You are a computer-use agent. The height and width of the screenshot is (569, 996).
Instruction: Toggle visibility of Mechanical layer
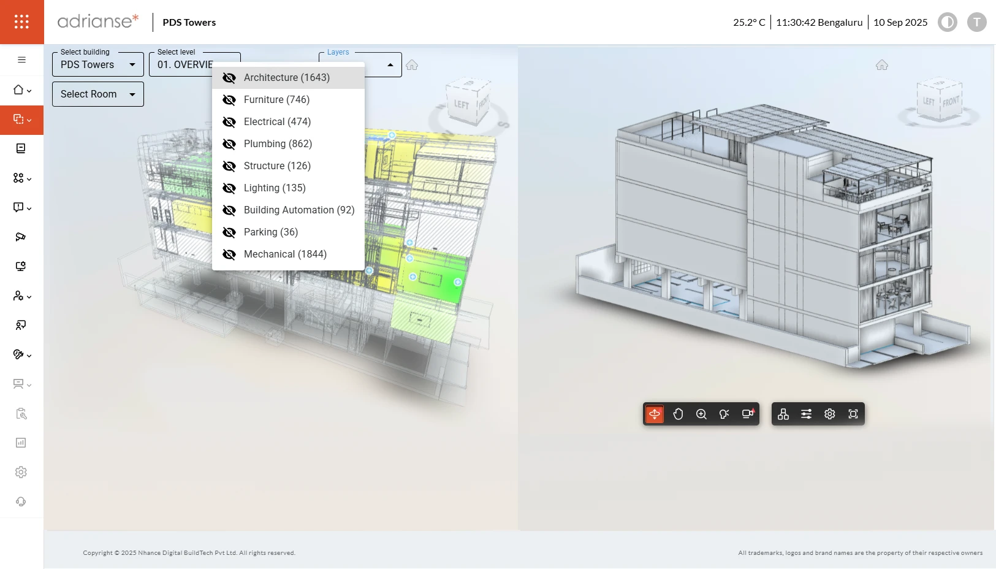click(229, 254)
